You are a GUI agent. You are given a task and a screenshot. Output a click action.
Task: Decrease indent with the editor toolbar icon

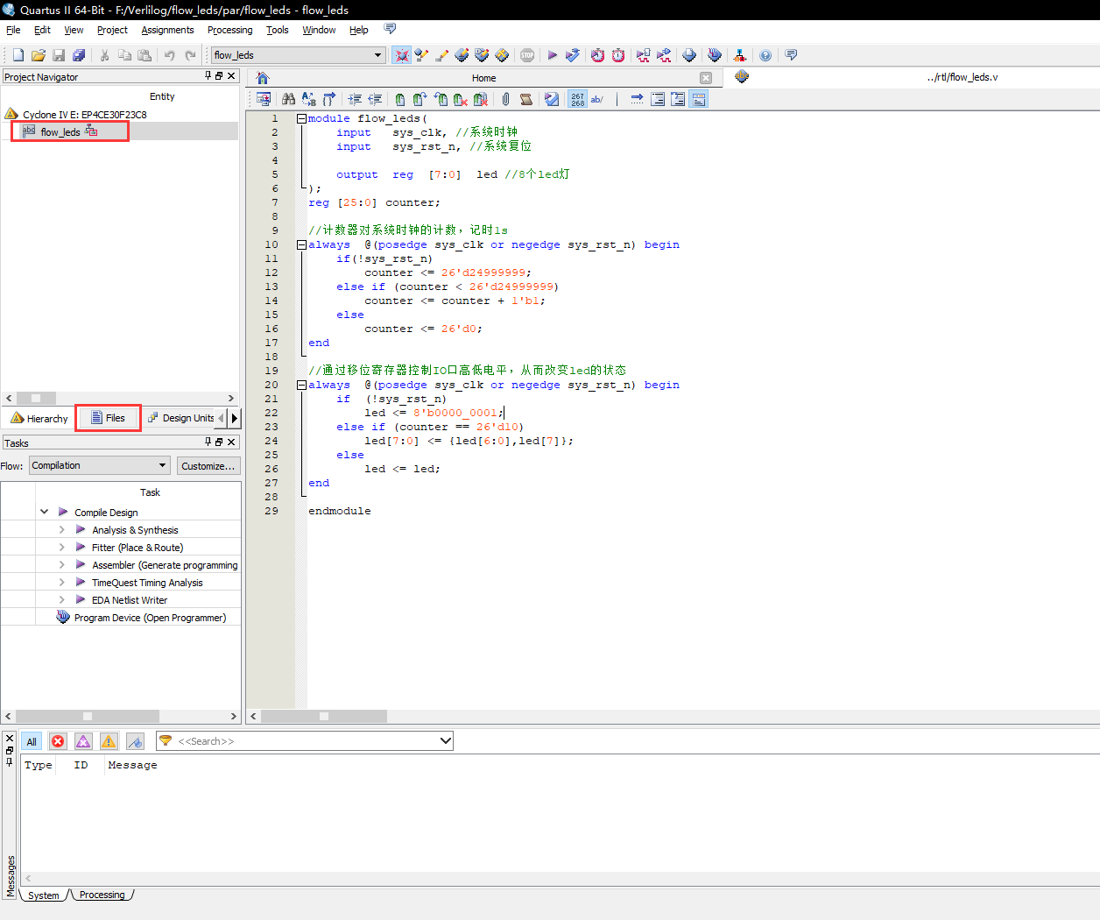(375, 99)
